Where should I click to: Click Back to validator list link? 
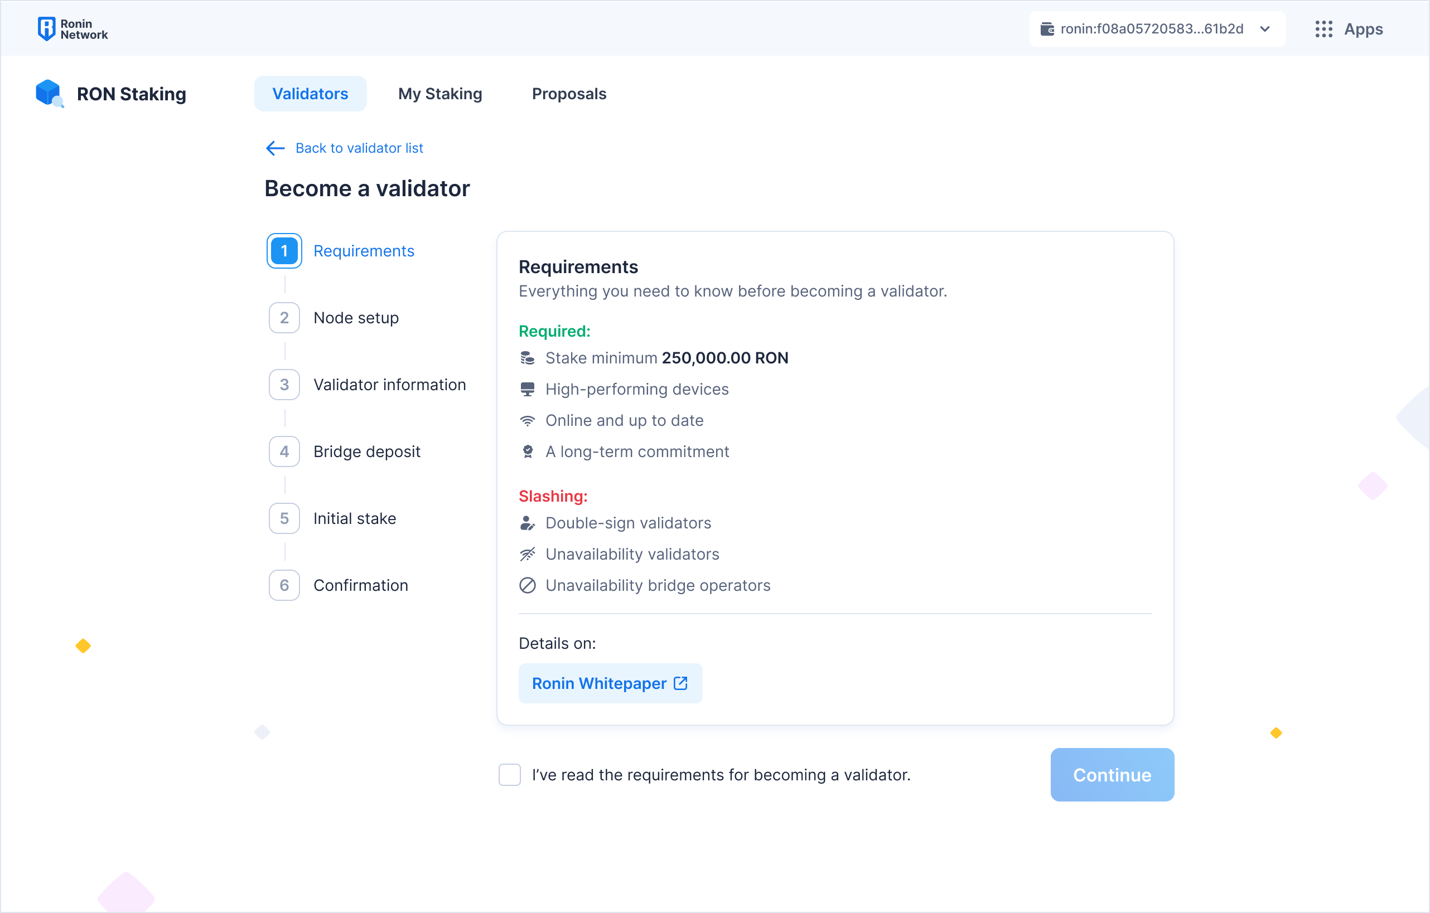point(359,148)
